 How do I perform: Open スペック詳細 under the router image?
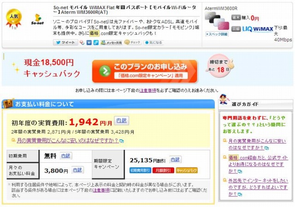(217, 34)
